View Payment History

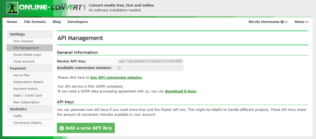click(x=30, y=89)
